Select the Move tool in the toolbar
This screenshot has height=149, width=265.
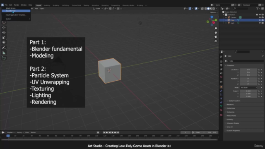(x=4, y=28)
